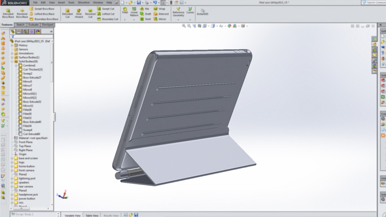Expand the Solid Bodies folder

(x=12, y=61)
